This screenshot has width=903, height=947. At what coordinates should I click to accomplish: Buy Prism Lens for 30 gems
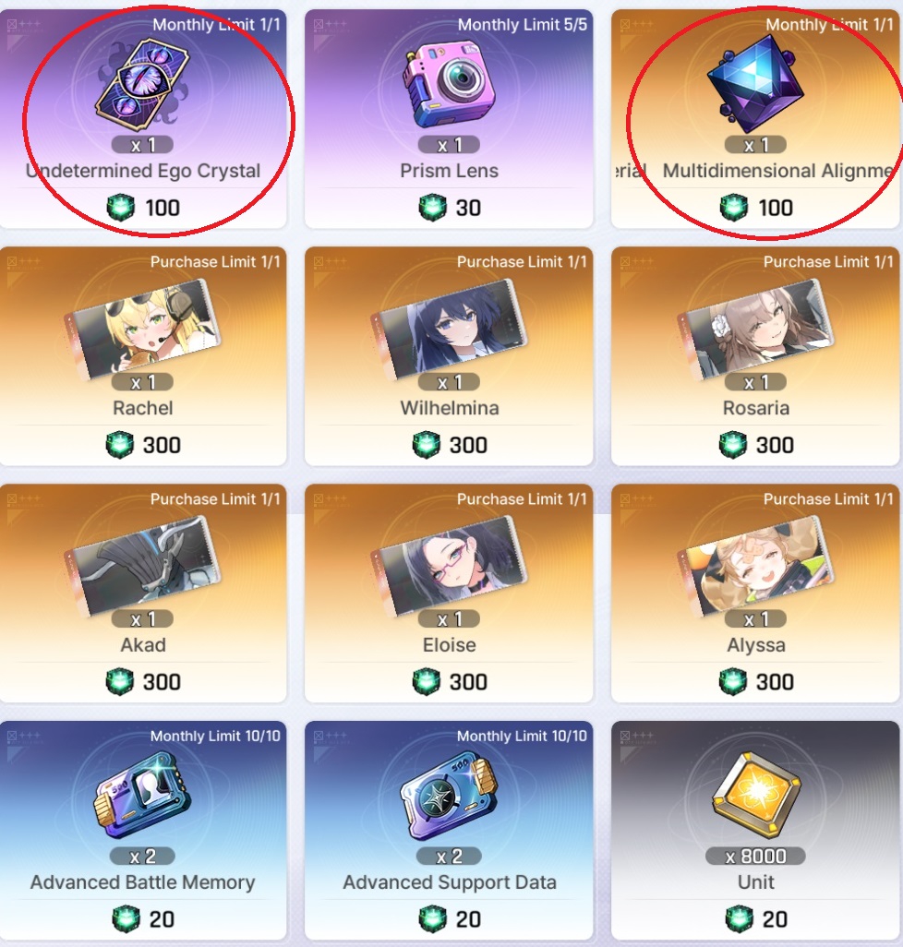tap(450, 208)
